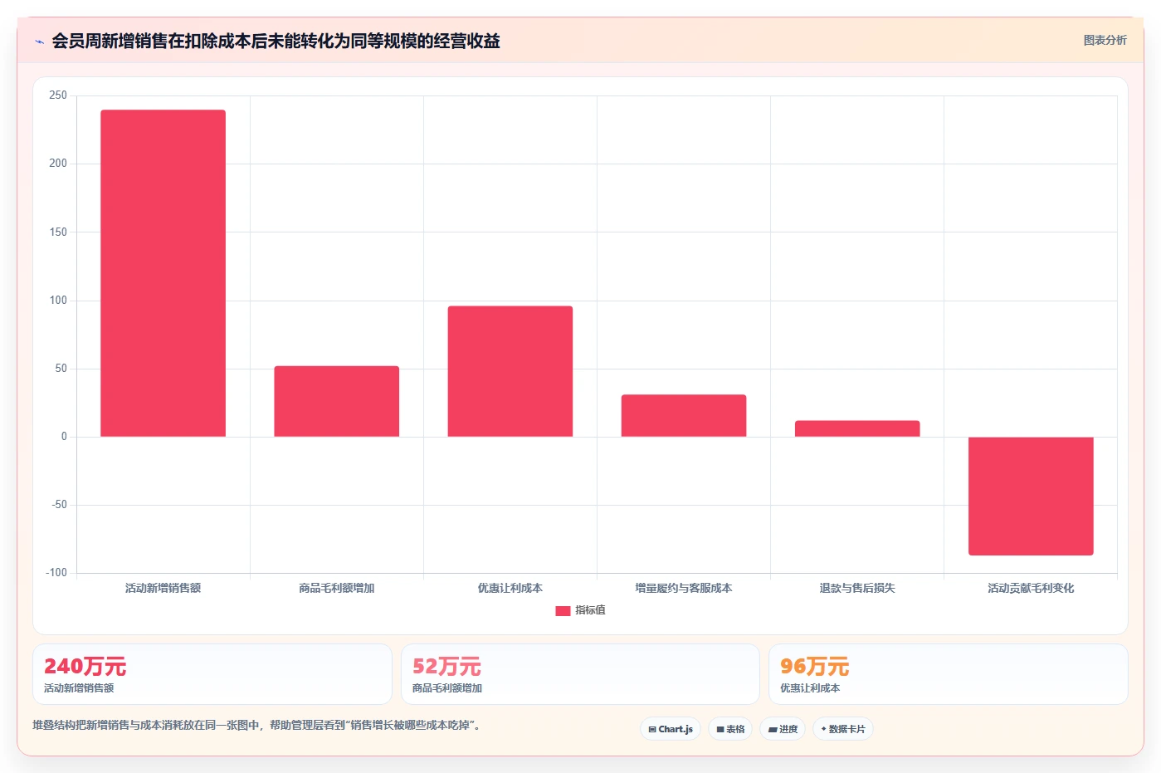Image resolution: width=1161 pixels, height=773 pixels.
Task: Click the 图表分析 label in header
Action: (x=1105, y=40)
